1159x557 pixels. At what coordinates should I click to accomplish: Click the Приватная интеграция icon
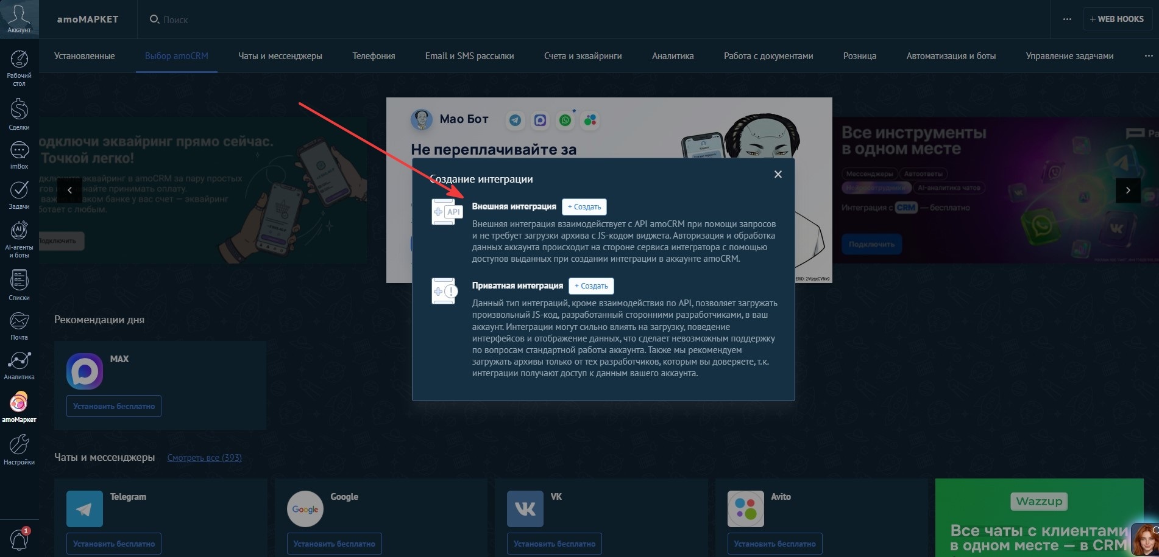[x=444, y=291]
